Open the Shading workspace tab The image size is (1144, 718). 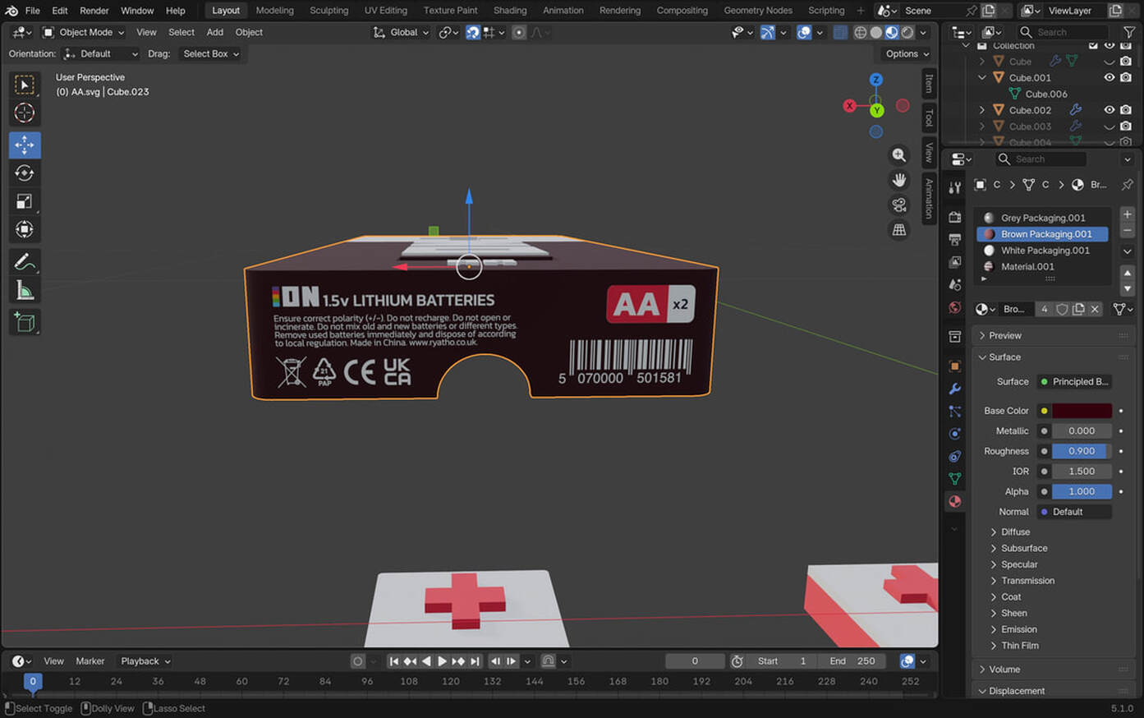coord(509,11)
